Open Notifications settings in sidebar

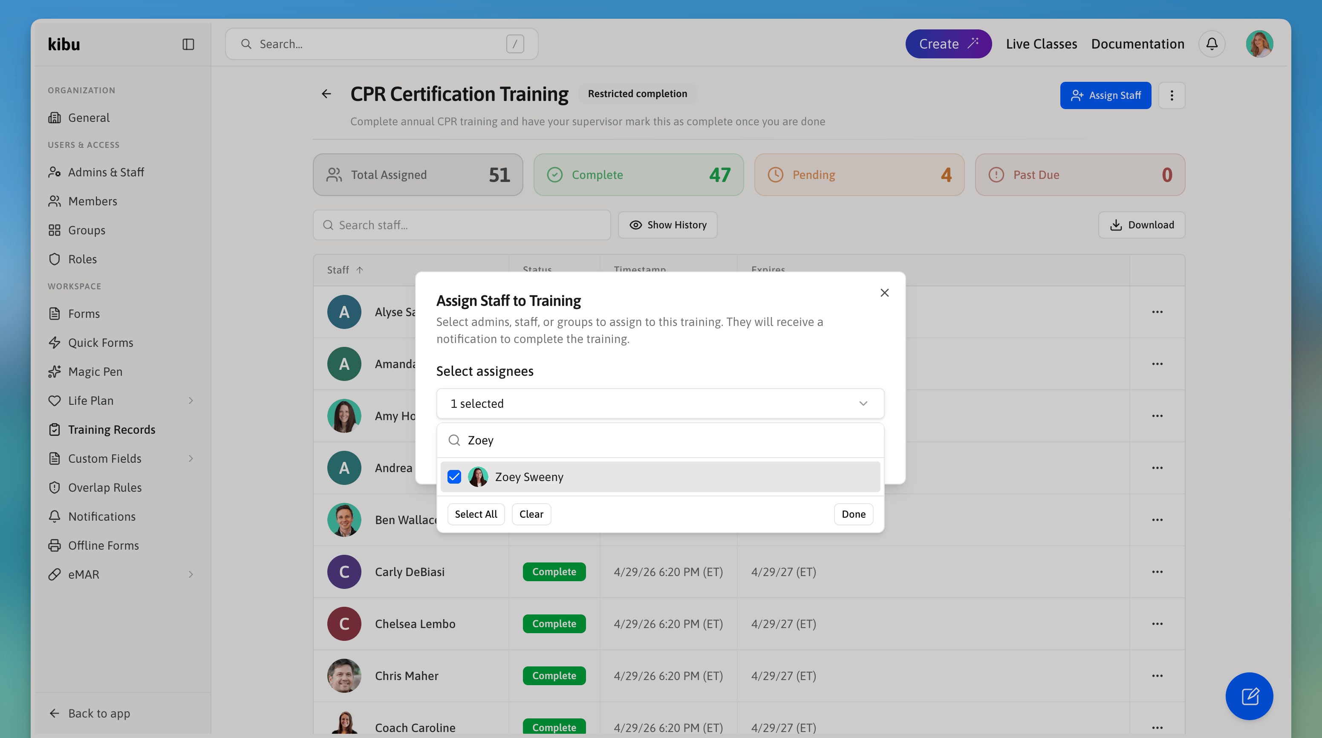coord(92,516)
